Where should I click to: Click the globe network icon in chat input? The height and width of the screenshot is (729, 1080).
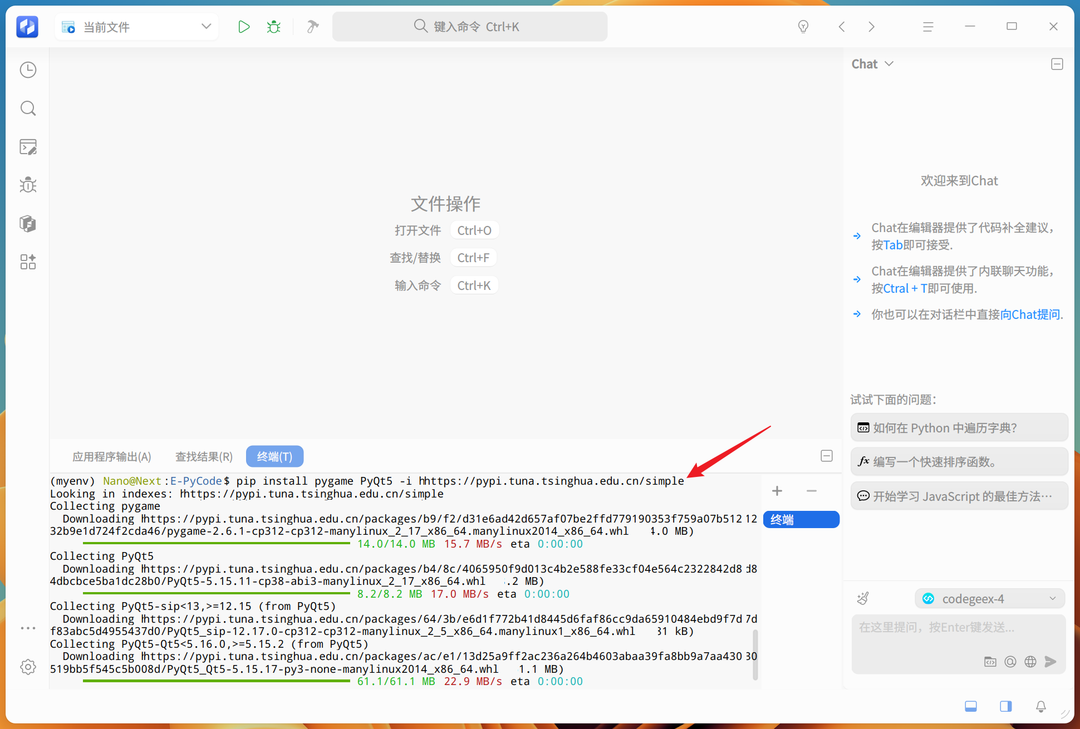coord(1030,662)
